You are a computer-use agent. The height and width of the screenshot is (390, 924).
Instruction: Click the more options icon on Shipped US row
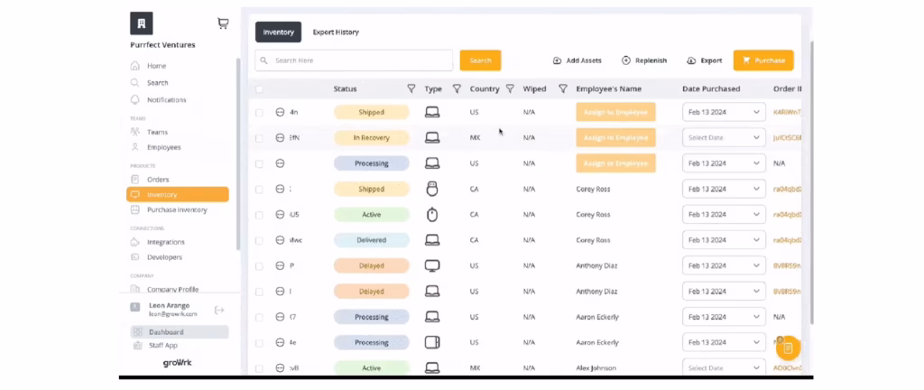(x=280, y=113)
